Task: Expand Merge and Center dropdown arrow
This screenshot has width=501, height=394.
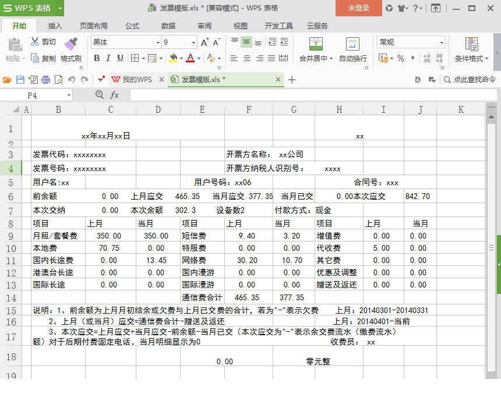Action: [331, 58]
